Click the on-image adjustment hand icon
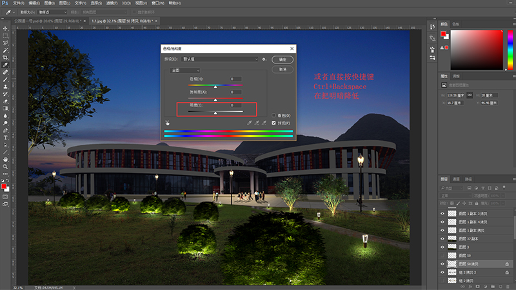Image resolution: width=516 pixels, height=290 pixels. click(x=167, y=121)
